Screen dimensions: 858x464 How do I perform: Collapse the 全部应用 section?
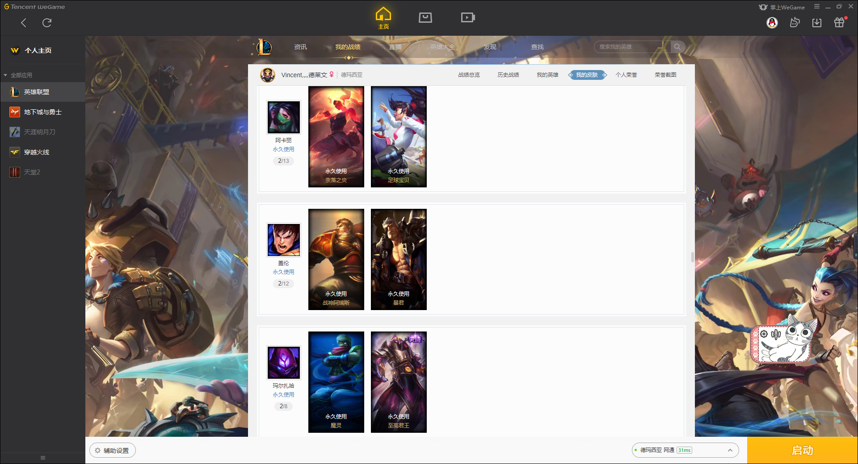pos(18,75)
